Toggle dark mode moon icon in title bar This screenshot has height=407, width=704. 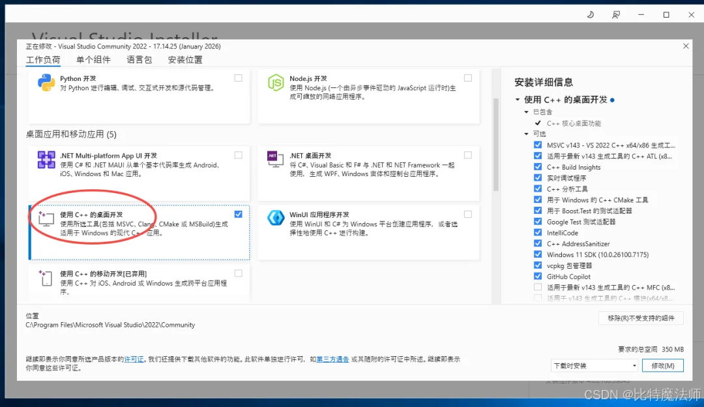(x=591, y=15)
